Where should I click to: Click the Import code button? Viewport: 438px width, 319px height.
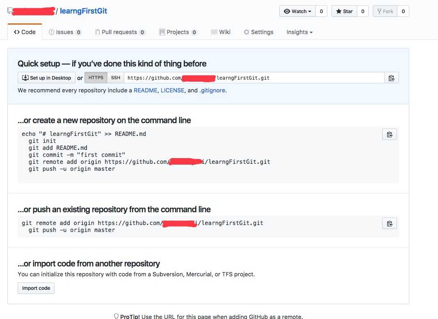(x=36, y=288)
